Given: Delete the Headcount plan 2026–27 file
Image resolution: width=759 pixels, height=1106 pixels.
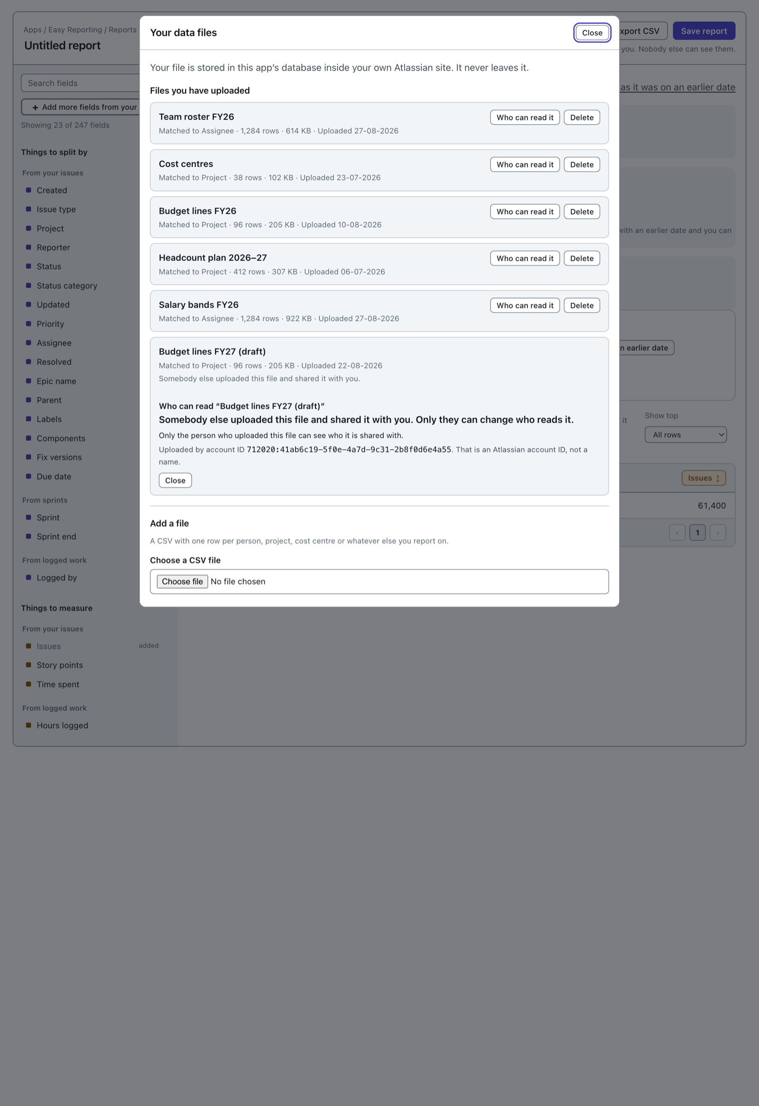Looking at the screenshot, I should pyautogui.click(x=582, y=258).
